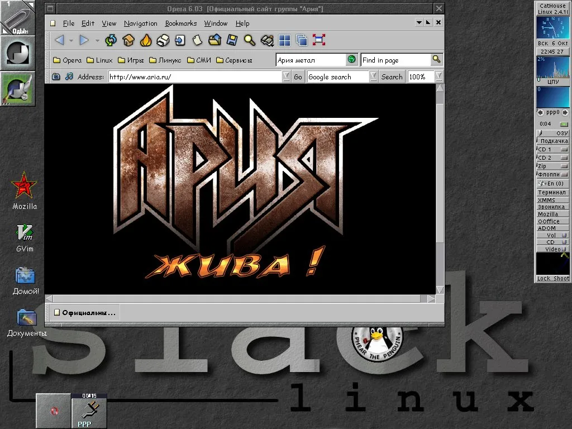Click the music notes icon beside Address
Viewport: 572px width, 429px height.
click(69, 77)
